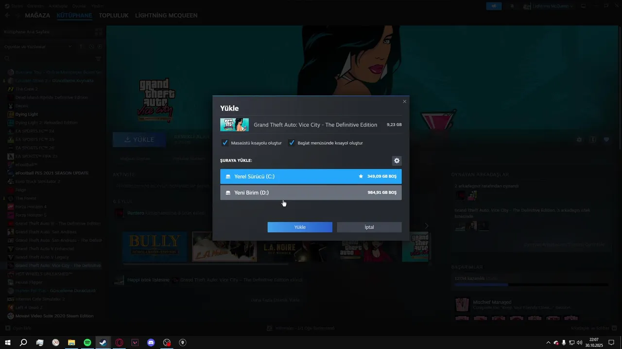Open the Steam menu in the menu bar

(x=17, y=6)
